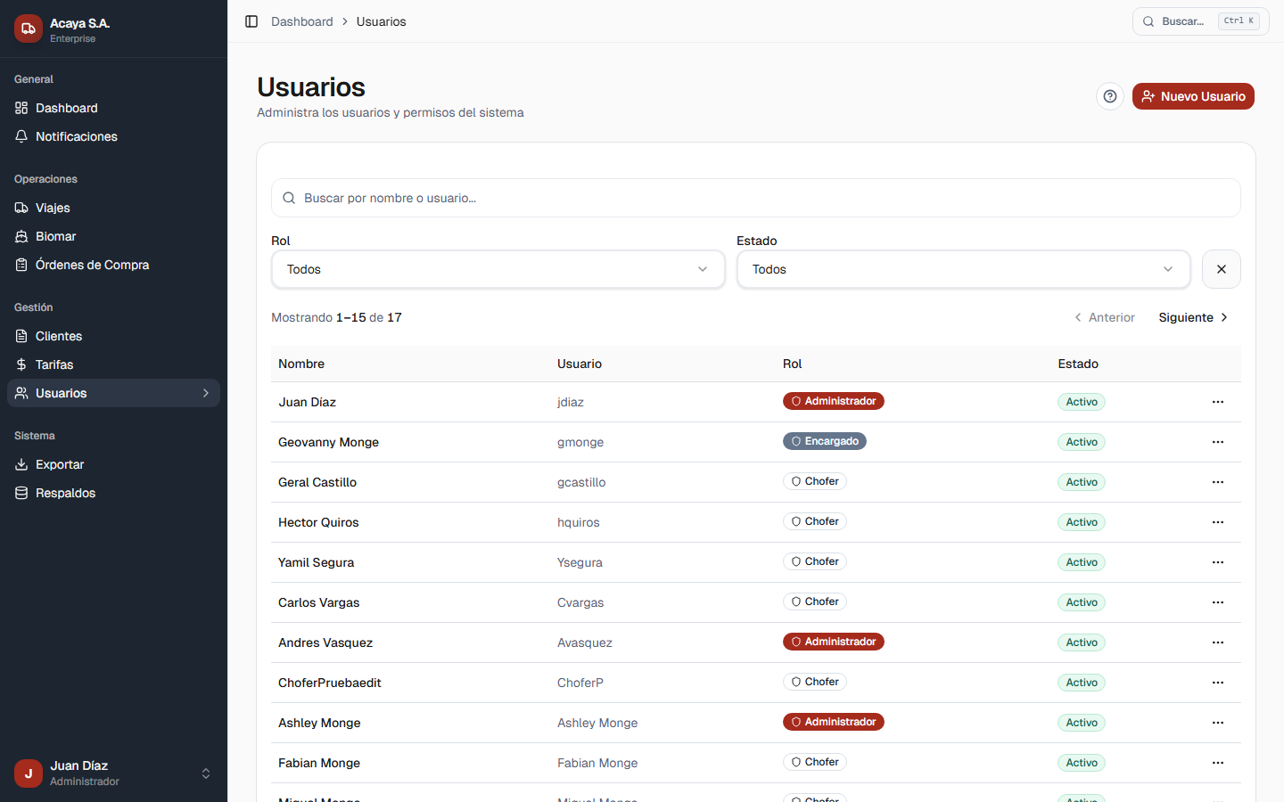
Task: Toggle the sidebar panel icon
Action: click(x=251, y=21)
